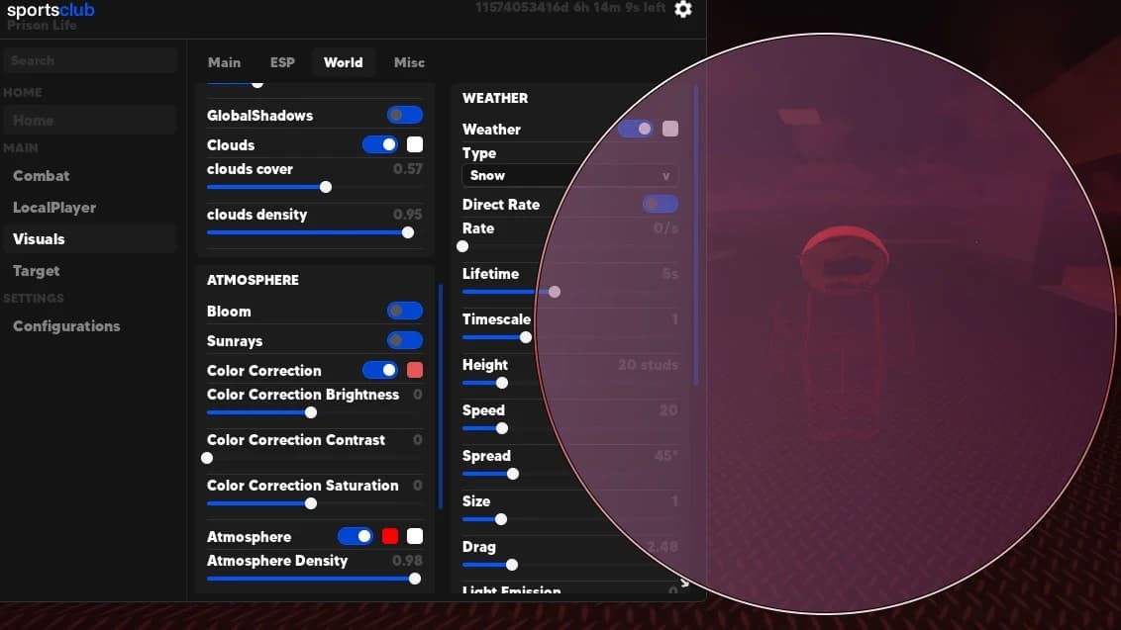The image size is (1121, 630).
Task: Click the left column scrollbar
Action: pyautogui.click(x=441, y=397)
